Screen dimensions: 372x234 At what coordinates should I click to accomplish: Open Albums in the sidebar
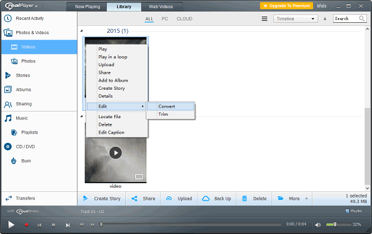[39, 90]
